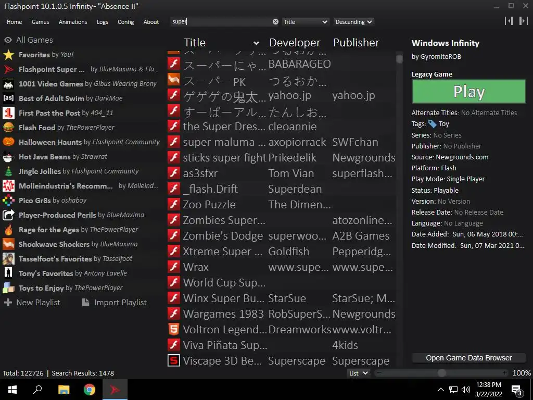Select the Wrax game row
Image resolution: width=533 pixels, height=400 pixels.
[x=282, y=267]
